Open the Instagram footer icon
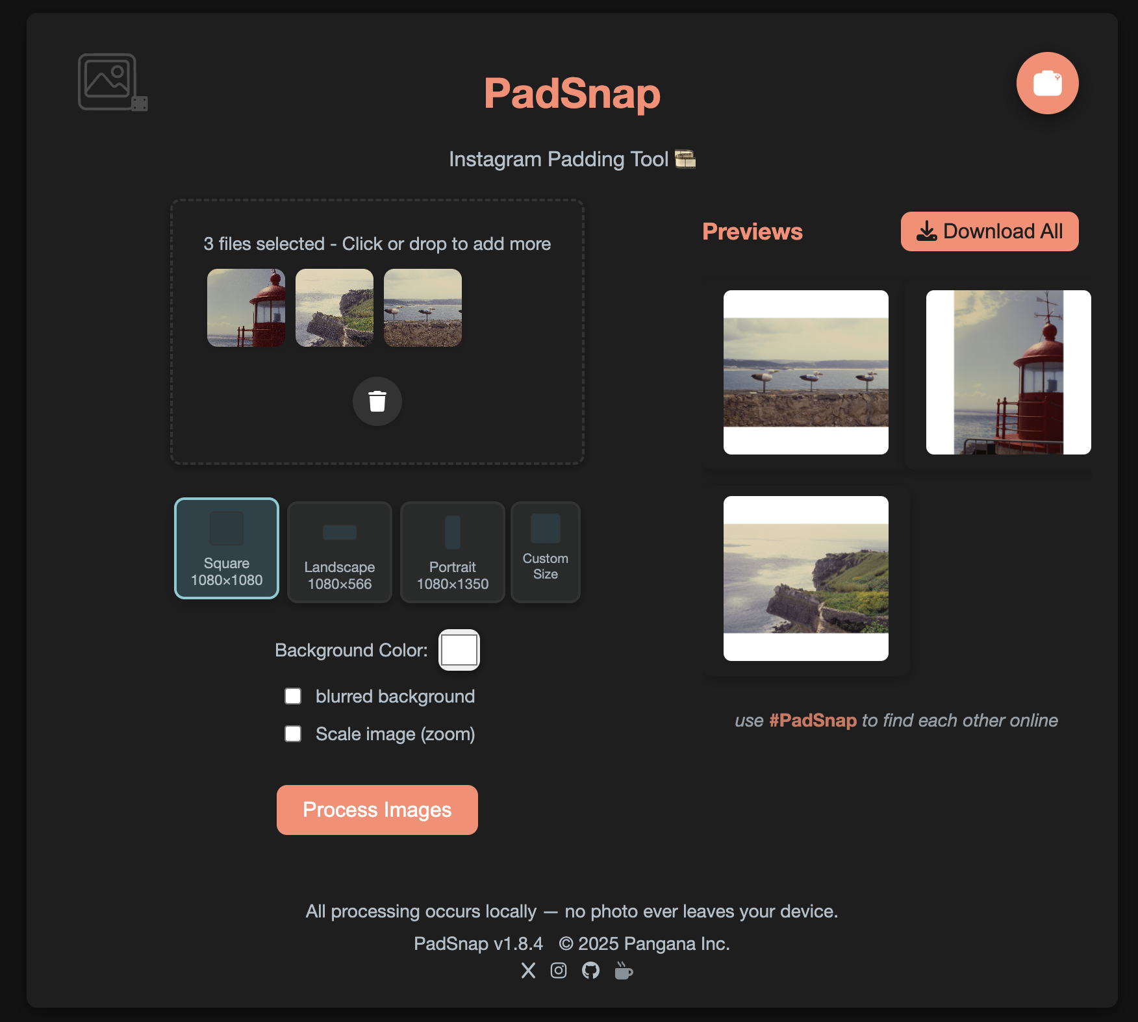This screenshot has width=1138, height=1022. click(559, 971)
